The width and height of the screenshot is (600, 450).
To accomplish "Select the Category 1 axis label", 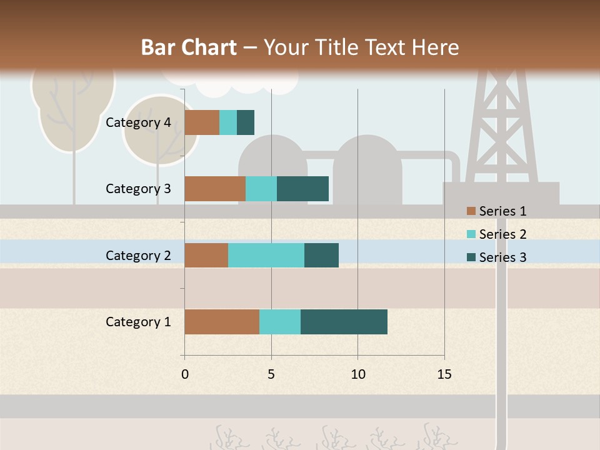I will point(138,322).
